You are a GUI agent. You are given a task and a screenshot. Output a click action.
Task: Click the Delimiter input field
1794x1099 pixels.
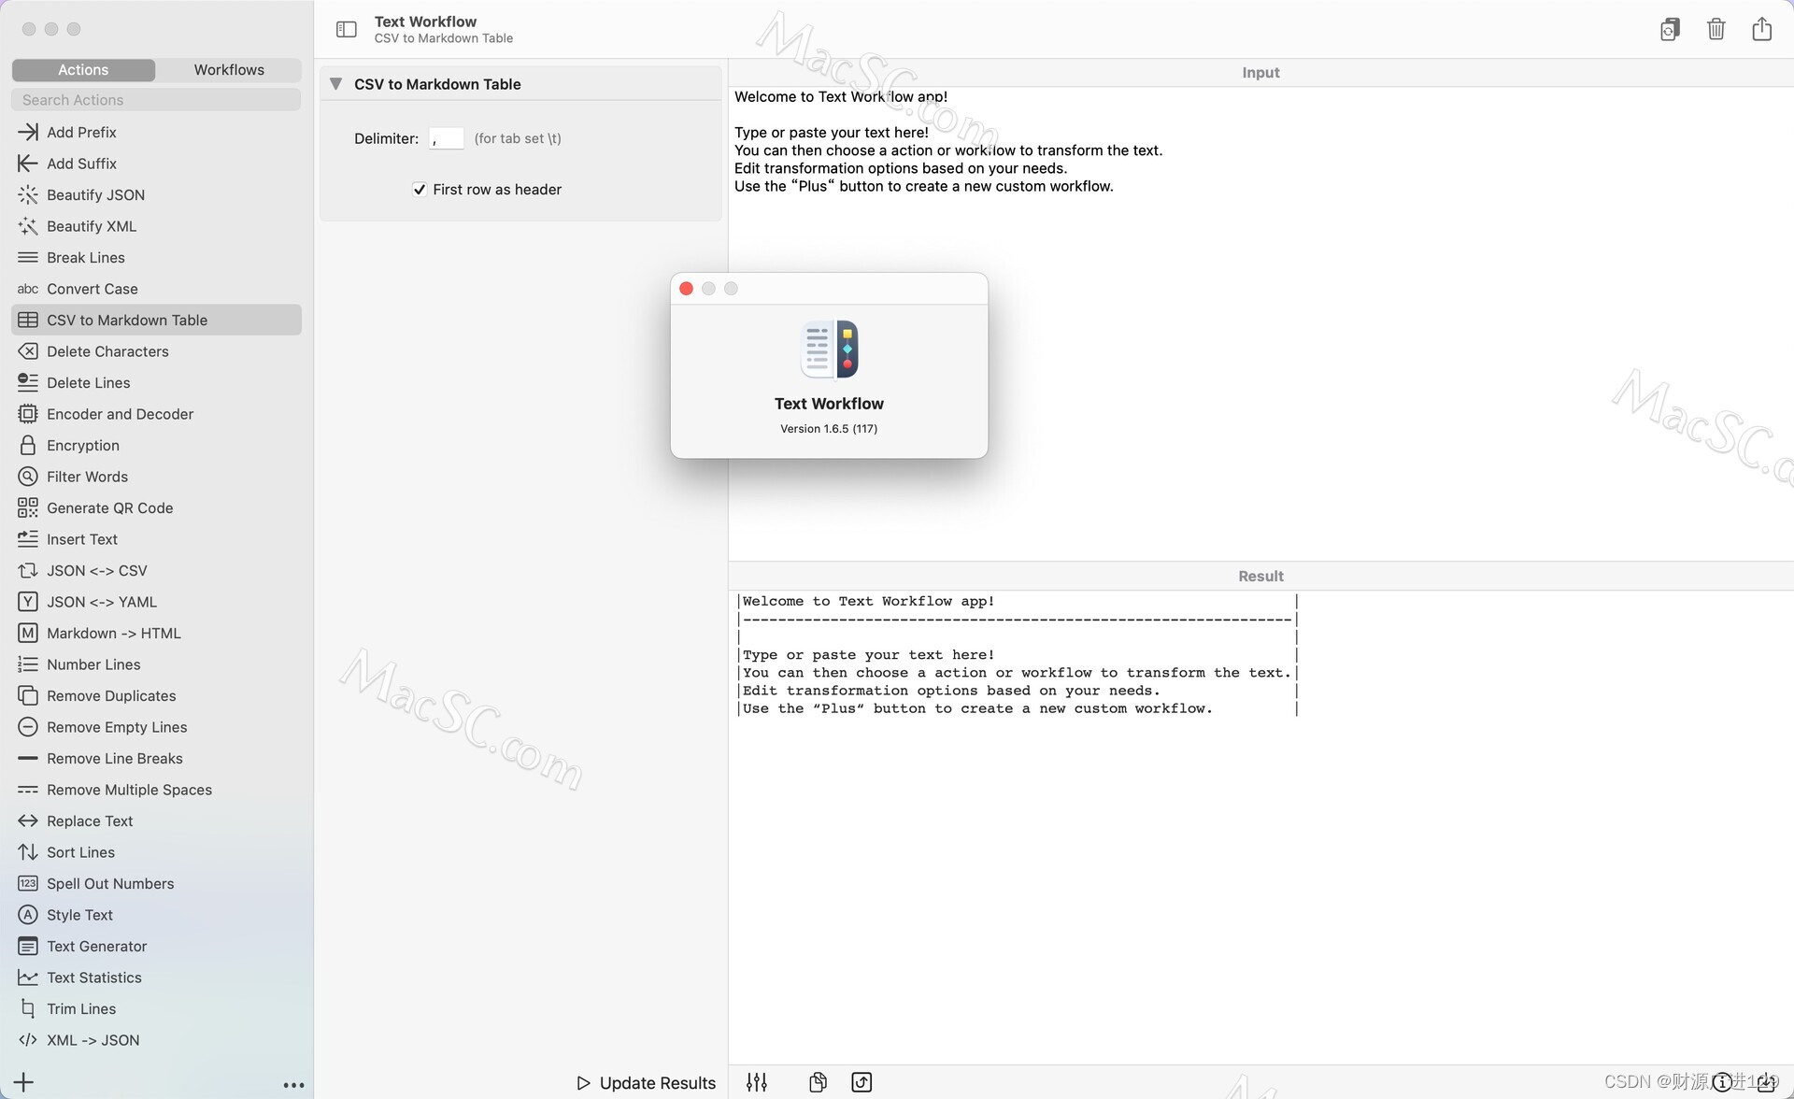447,138
